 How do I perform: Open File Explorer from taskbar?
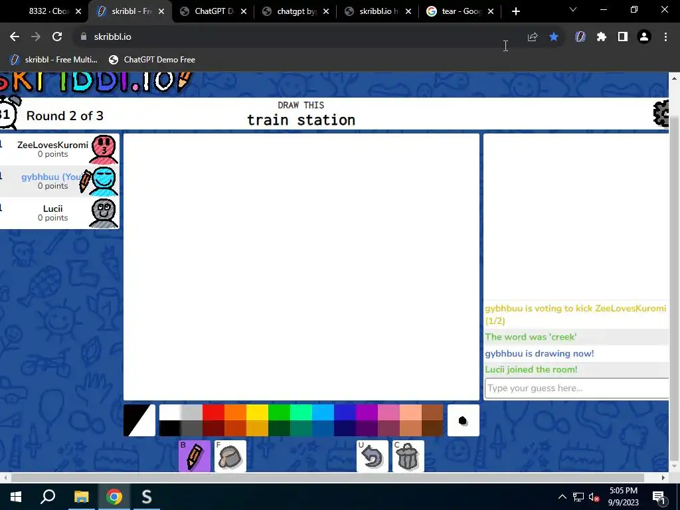(x=81, y=497)
